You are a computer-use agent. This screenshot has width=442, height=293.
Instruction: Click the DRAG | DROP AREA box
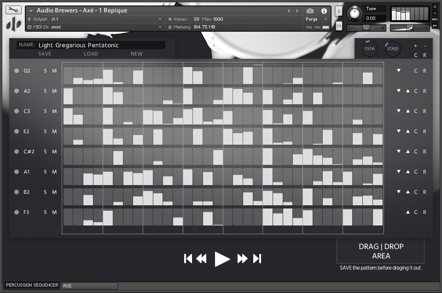click(381, 251)
